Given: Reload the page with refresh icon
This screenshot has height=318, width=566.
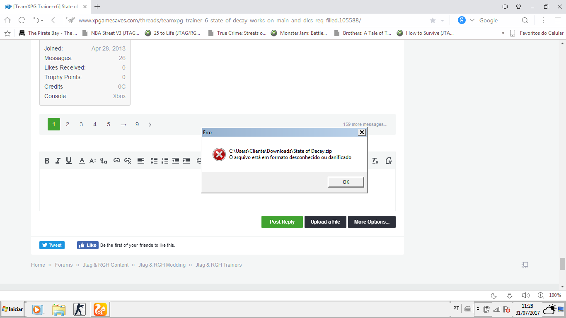Looking at the screenshot, I should click(22, 20).
